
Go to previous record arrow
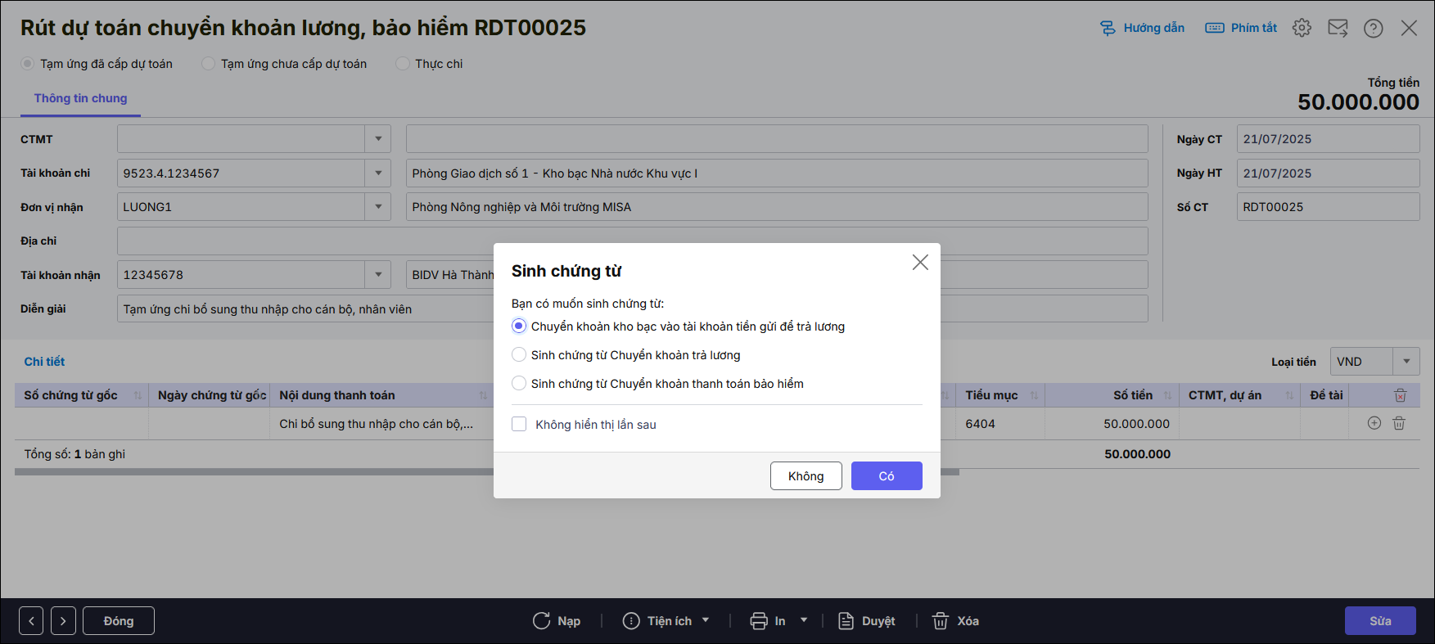[x=31, y=621]
